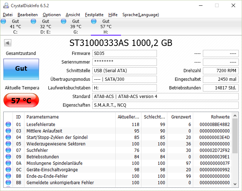Click the Aktueller... column header

coord(129,117)
